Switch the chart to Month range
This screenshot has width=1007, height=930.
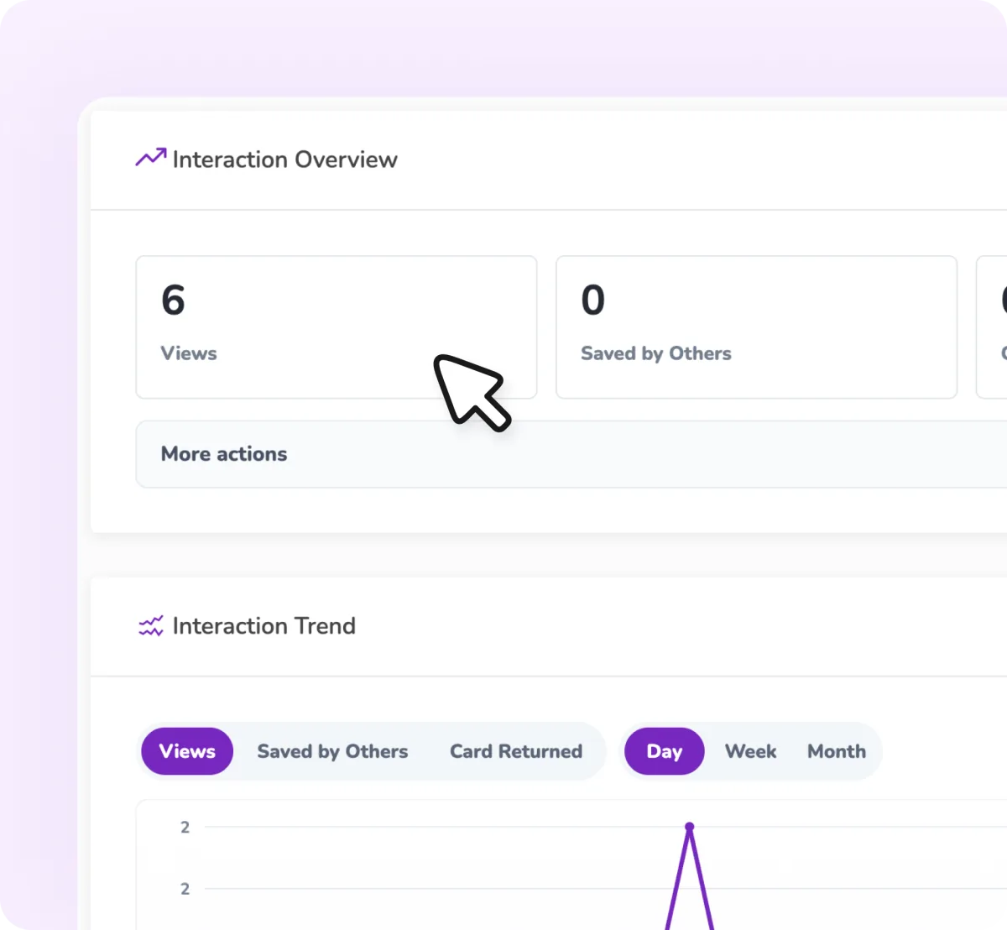tap(837, 751)
